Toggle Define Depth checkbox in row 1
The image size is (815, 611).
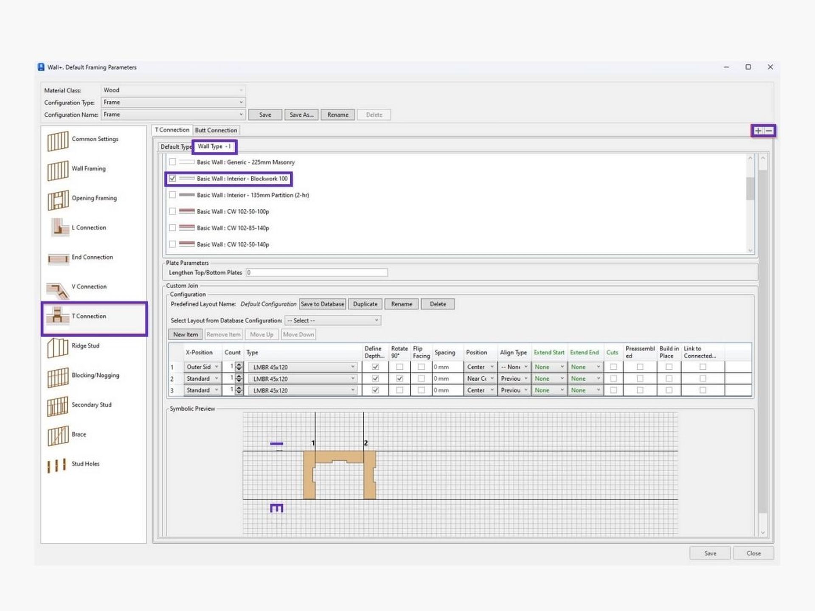point(375,367)
